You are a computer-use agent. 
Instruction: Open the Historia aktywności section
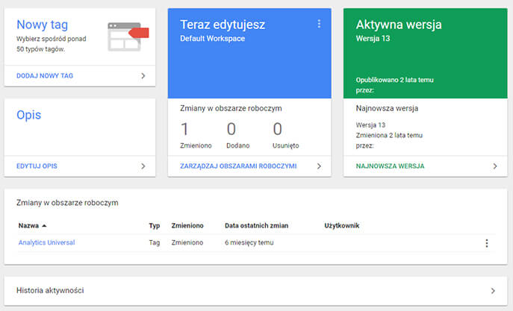[x=255, y=291]
